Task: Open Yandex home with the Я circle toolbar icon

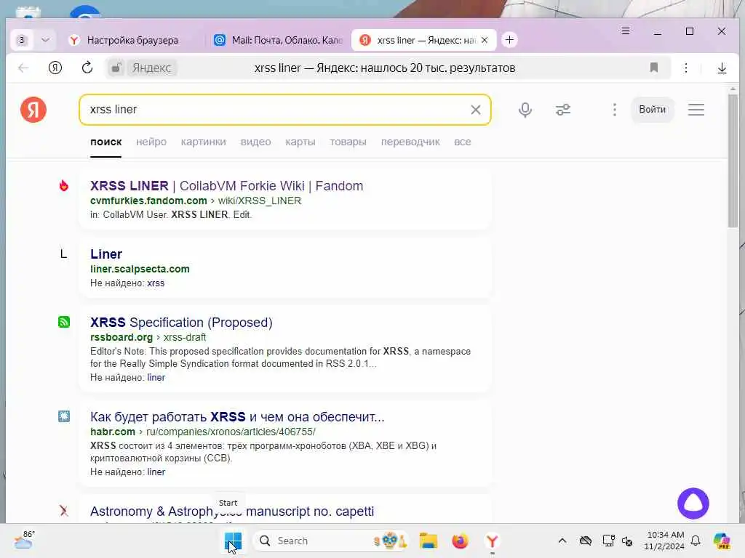Action: point(55,68)
